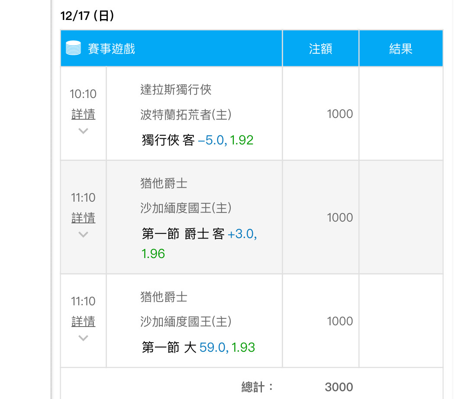Open 詳情 link for 爵士 +3.0 bet
458x399 pixels.
pyautogui.click(x=83, y=218)
